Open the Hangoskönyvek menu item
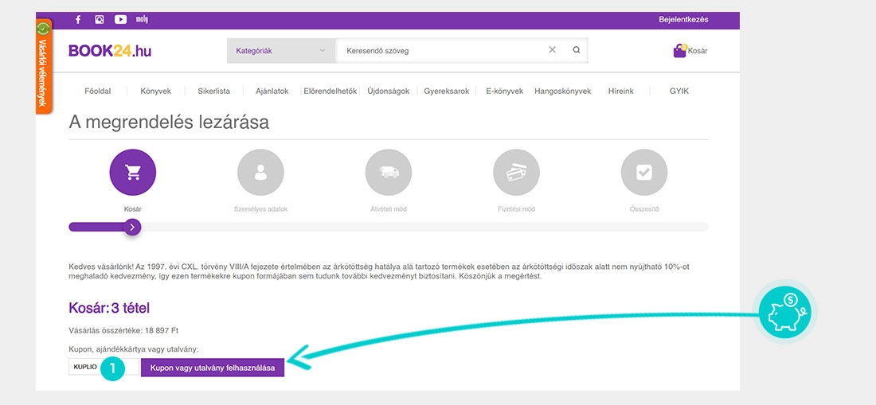The height and width of the screenshot is (405, 876). (x=563, y=92)
